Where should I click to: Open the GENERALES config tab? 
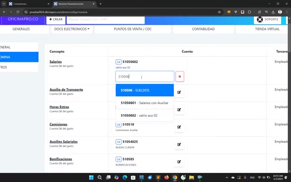click(21, 29)
